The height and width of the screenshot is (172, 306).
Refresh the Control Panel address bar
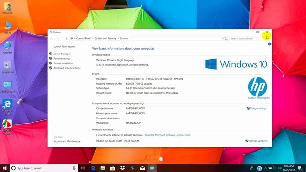click(226, 38)
